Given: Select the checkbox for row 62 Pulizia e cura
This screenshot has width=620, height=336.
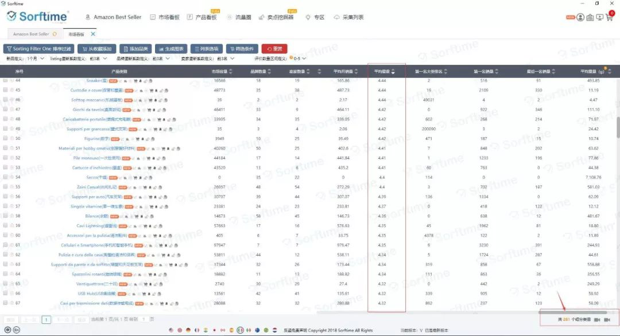Looking at the screenshot, I should coord(6,255).
